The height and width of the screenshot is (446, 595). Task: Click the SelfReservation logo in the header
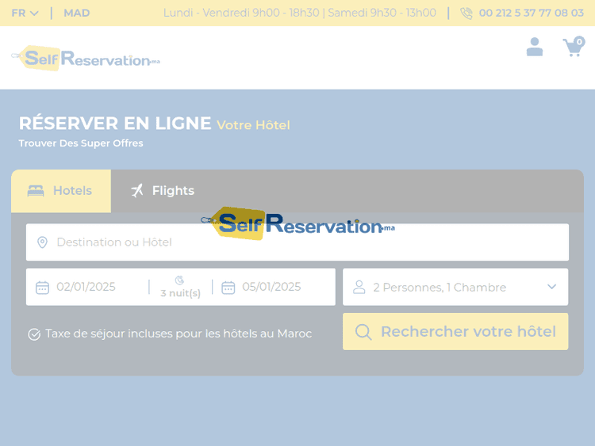[x=86, y=58]
